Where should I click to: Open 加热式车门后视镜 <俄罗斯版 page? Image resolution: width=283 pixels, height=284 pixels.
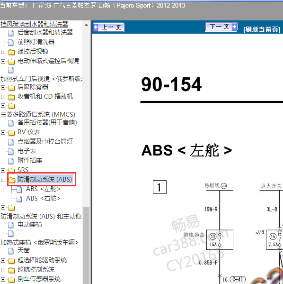coord(42,79)
